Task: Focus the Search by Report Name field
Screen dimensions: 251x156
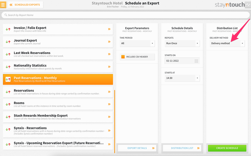Action: click(x=125, y=15)
